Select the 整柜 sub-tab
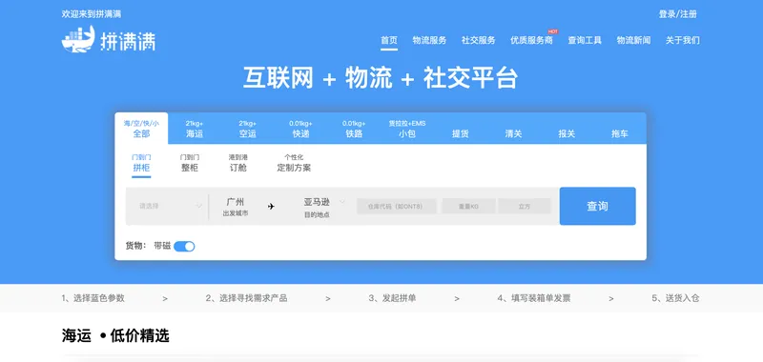 click(189, 164)
